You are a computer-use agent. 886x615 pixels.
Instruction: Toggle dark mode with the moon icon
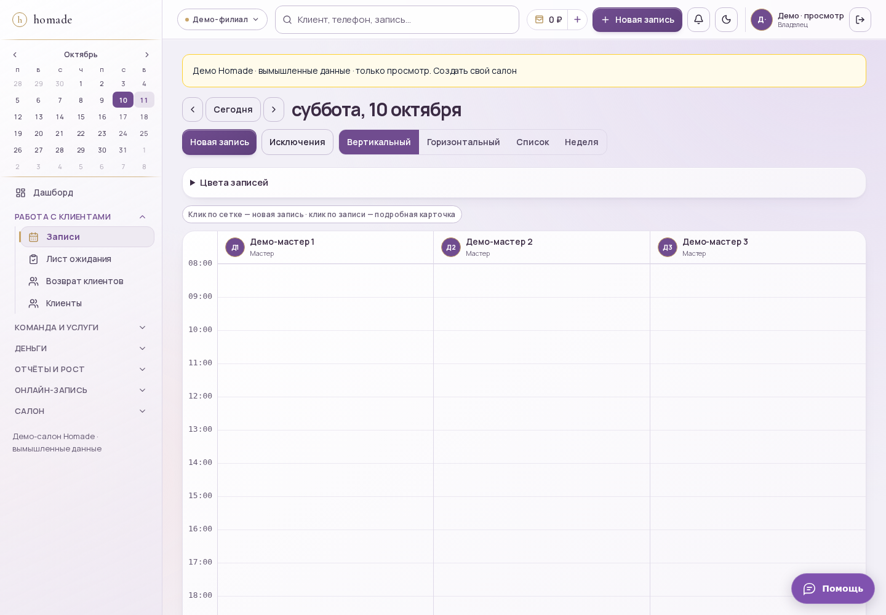[x=726, y=20]
